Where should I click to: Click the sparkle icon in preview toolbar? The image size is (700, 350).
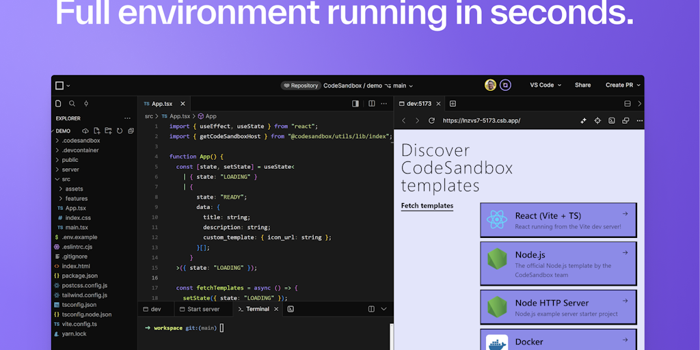coord(584,120)
